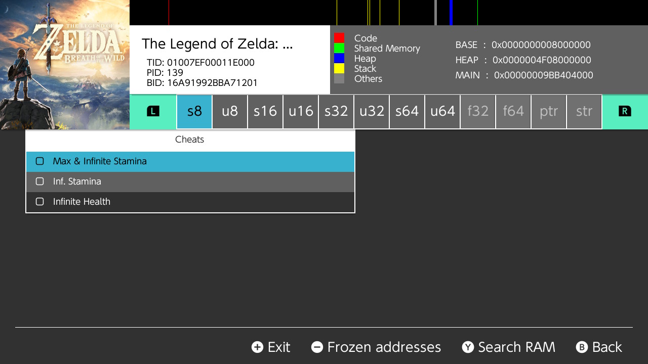Screen dimensions: 648x364
Task: Click the MAIN address 0x00000009BB404000
Action: [544, 75]
